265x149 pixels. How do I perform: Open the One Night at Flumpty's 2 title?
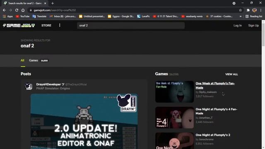[x=213, y=135]
